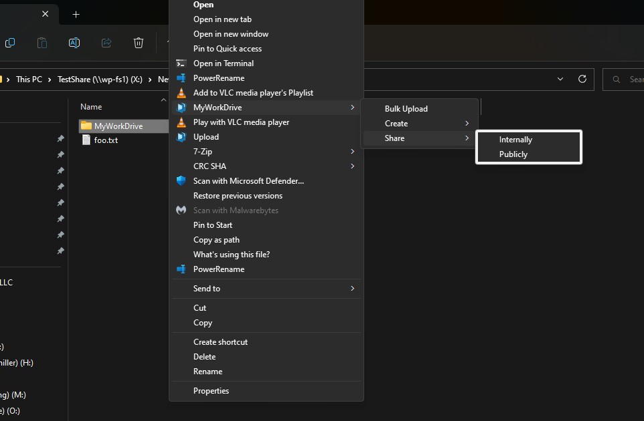
Task: Select Internally from the Share submenu
Action: coord(515,140)
